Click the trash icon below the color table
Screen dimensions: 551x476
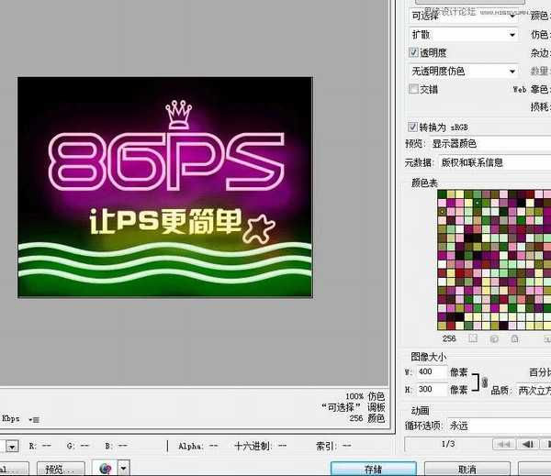point(546,338)
